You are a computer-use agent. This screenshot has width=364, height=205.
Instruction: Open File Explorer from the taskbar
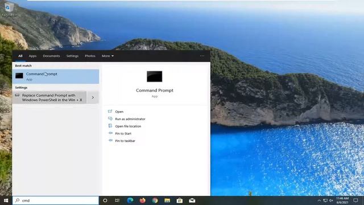tap(167, 200)
